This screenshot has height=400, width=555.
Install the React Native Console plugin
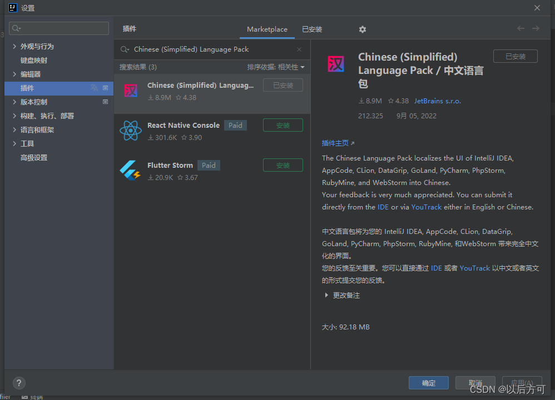[283, 125]
